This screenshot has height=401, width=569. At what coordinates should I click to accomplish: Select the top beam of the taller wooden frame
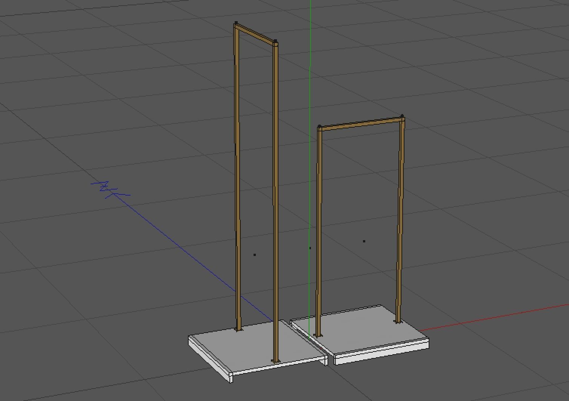coord(255,35)
